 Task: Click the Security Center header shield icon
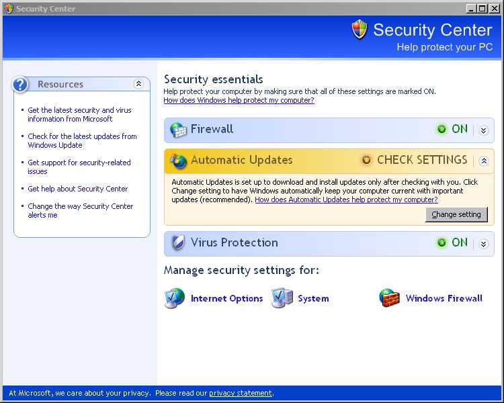click(360, 29)
